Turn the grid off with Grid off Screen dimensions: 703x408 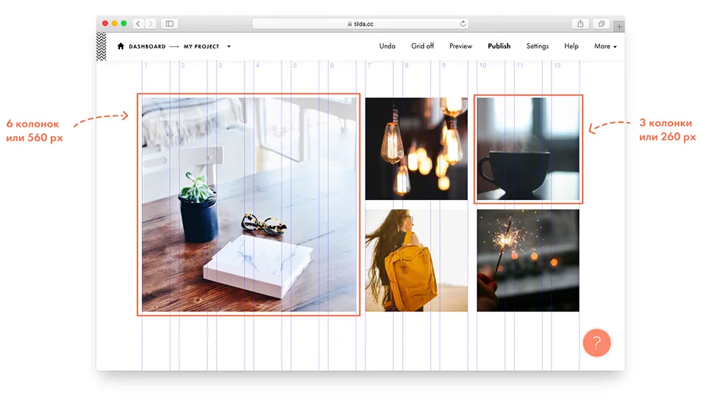coord(423,46)
